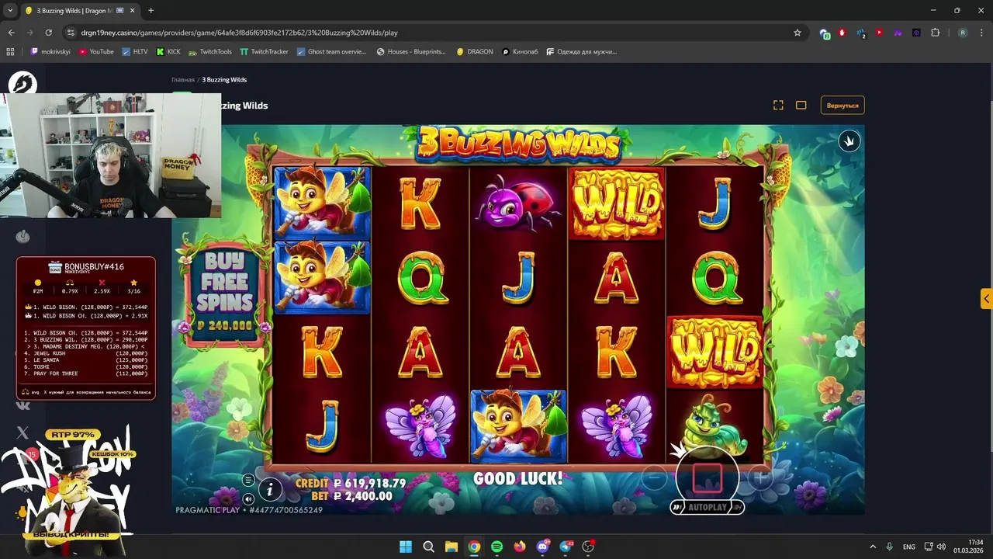Click the address bar URL
This screenshot has height=559, width=993.
(239, 33)
